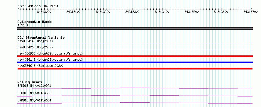Open nsv4066146 gnomAD variant label
The width and height of the screenshot is (261, 107).
[x=50, y=60]
